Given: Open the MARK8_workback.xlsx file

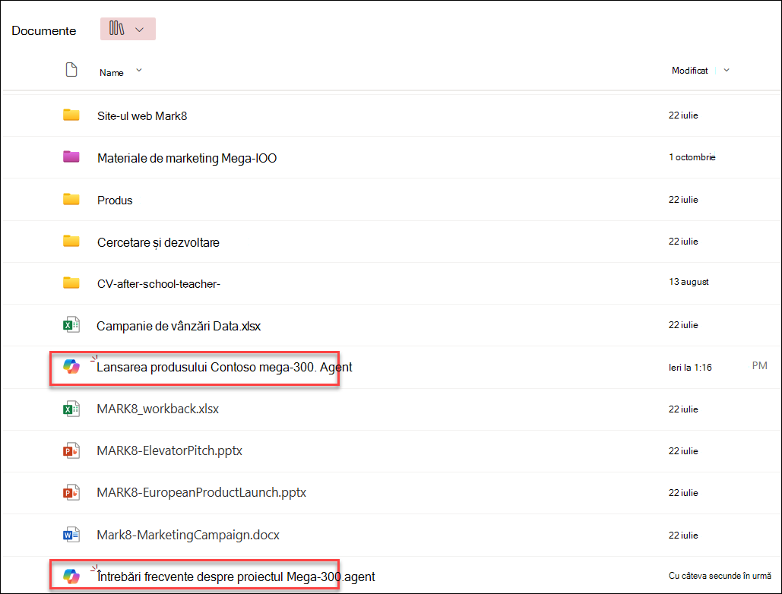Looking at the screenshot, I should point(157,409).
